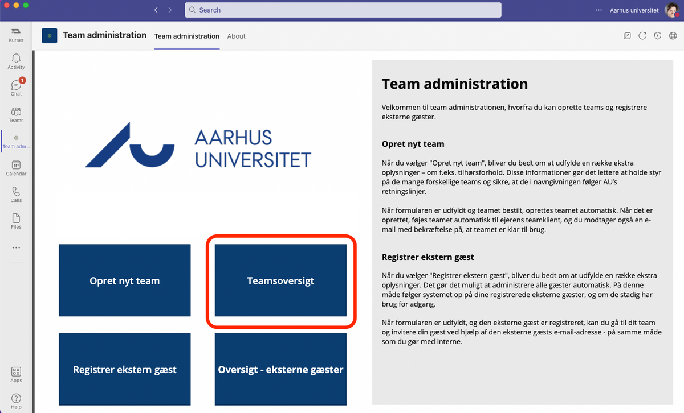Image resolution: width=684 pixels, height=413 pixels.
Task: Click the Registrer ekstern gæst heading in the info panel
Action: (428, 257)
